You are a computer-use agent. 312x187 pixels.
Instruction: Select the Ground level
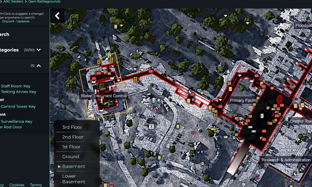pyautogui.click(x=71, y=157)
